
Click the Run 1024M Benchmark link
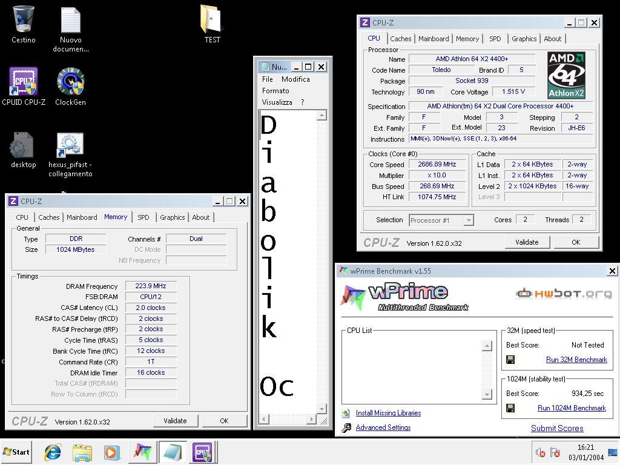pyautogui.click(x=572, y=408)
